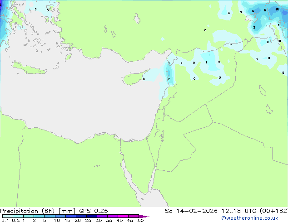This screenshot has width=288, height=222.
Task: Click the legend value '20'
Action: coord(78,220)
